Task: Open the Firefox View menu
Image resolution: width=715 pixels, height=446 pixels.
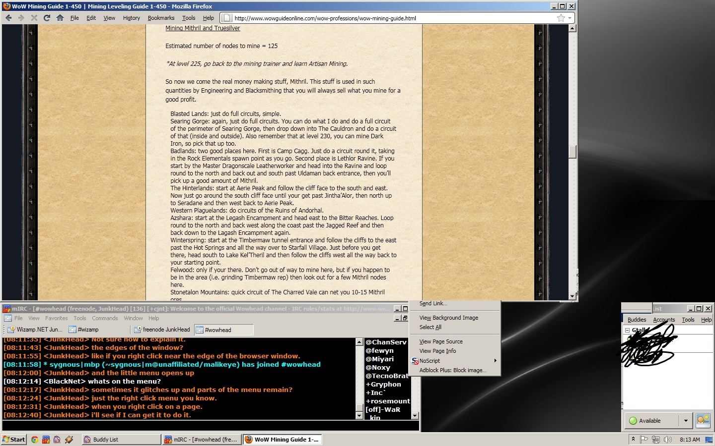Action: coord(109,18)
